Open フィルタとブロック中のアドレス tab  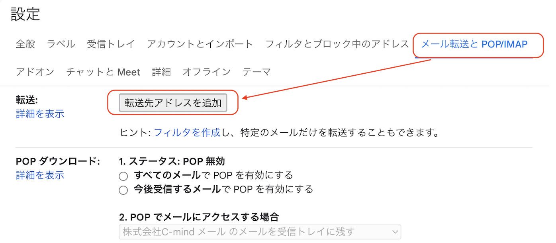click(x=337, y=44)
